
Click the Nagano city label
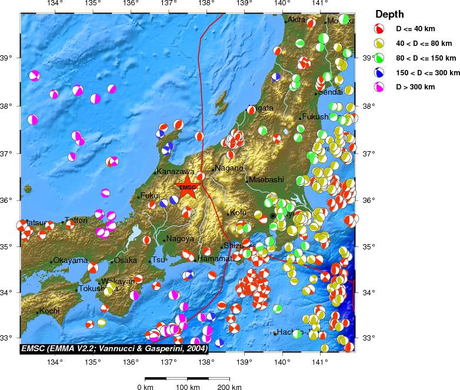pos(229,168)
